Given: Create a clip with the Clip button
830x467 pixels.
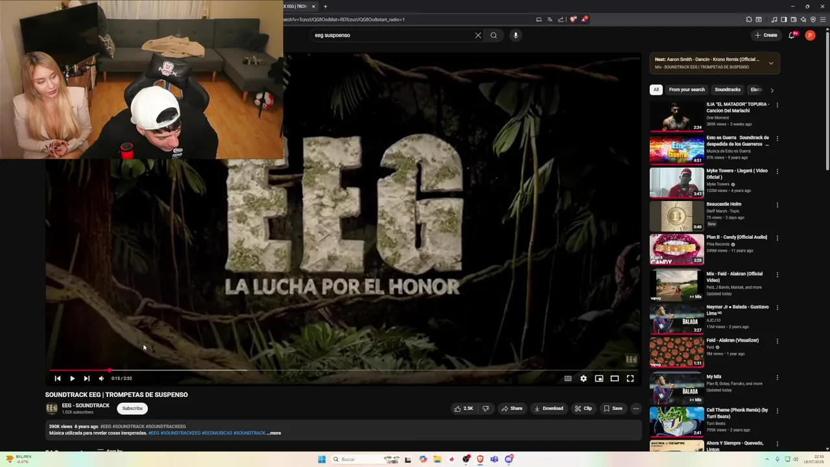Looking at the screenshot, I should (x=583, y=409).
